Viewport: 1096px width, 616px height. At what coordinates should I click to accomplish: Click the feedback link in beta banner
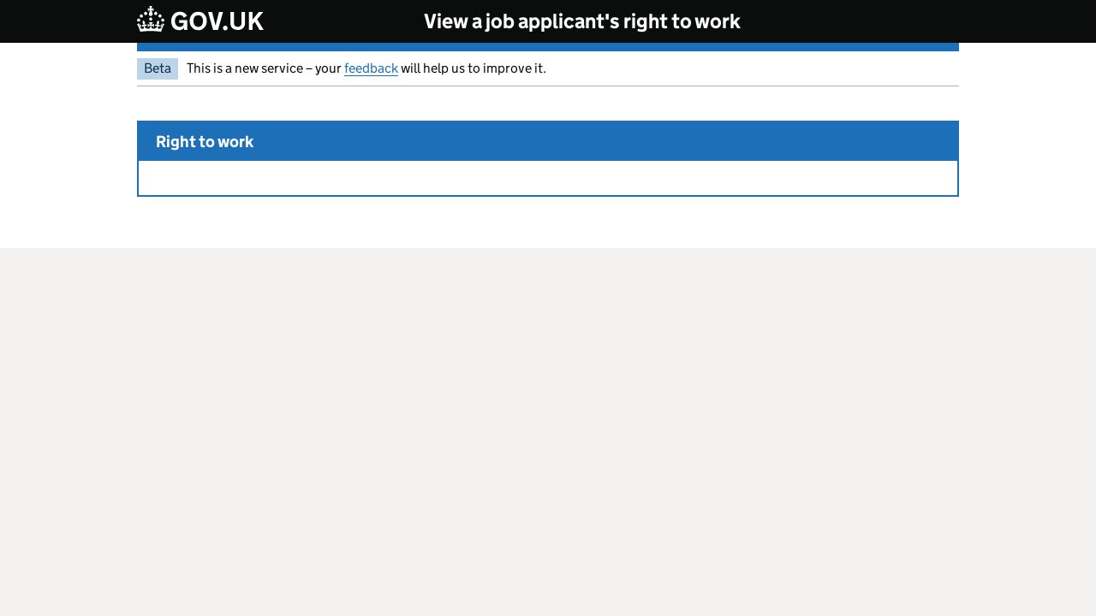371,68
